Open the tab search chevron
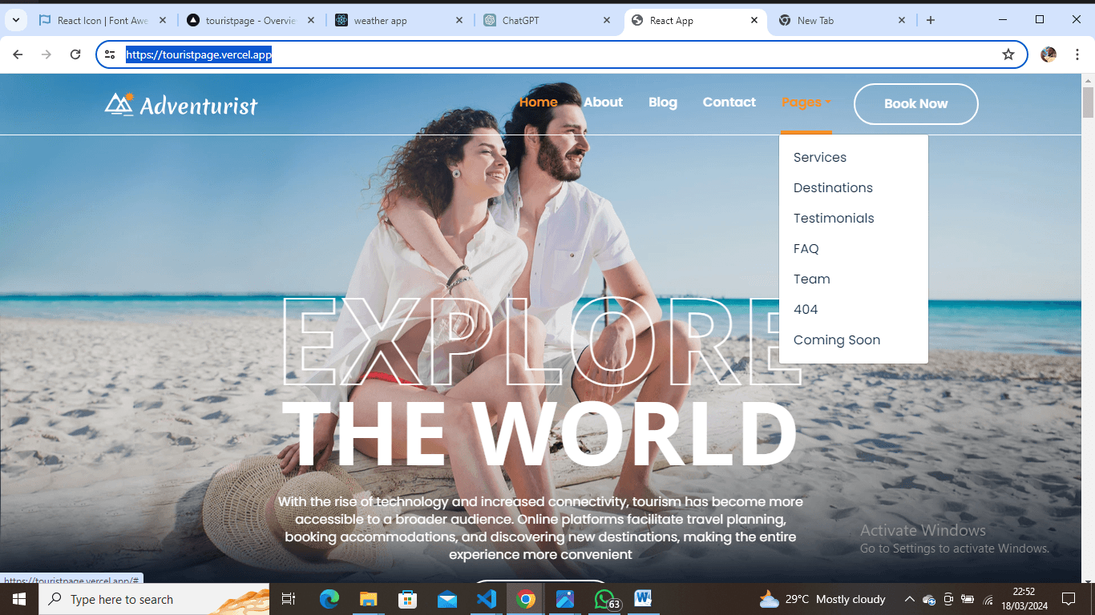Viewport: 1095px width, 615px height. (x=16, y=19)
